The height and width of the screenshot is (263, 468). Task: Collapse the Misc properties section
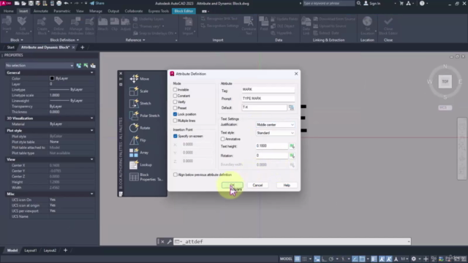(91, 194)
